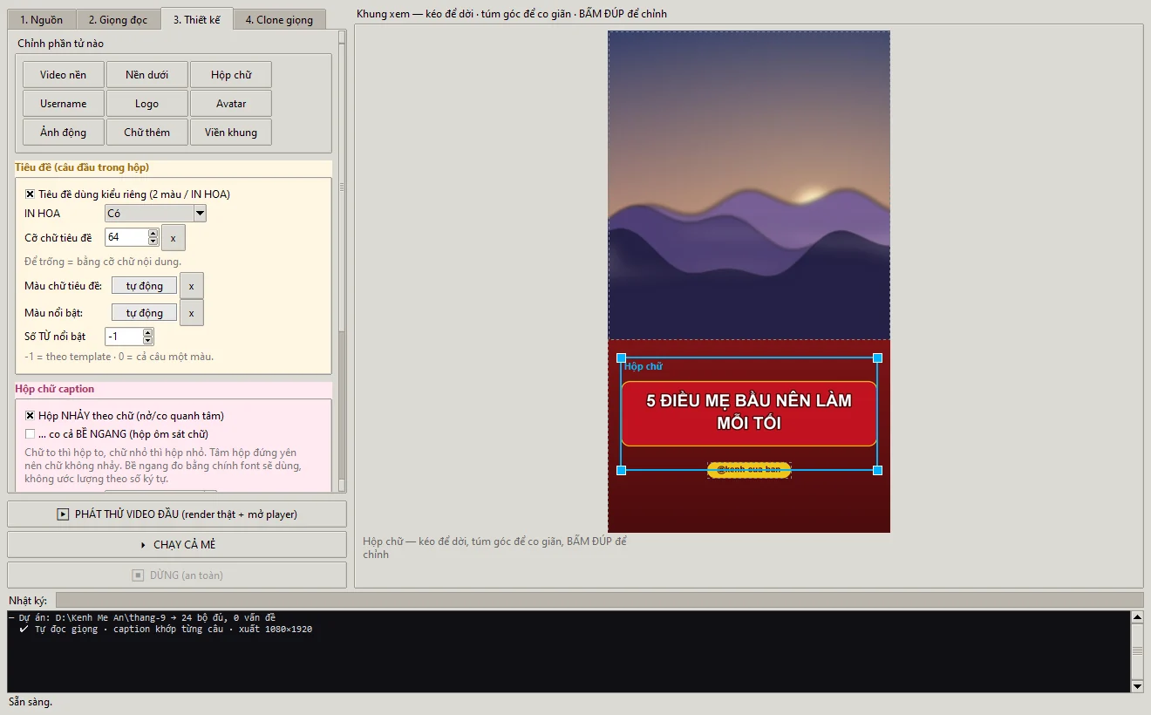Increase 'Số TỪ nổi bật' with up arrow
1151x715 pixels.
pyautogui.click(x=148, y=332)
